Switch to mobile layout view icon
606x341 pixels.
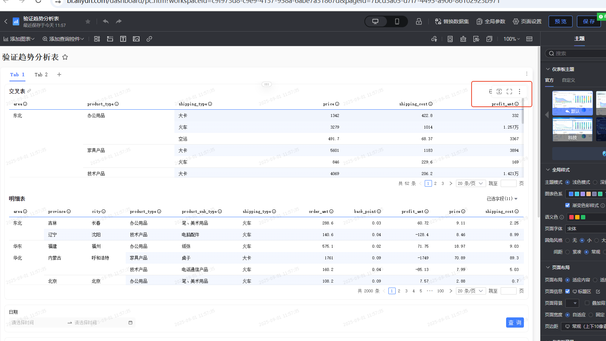tap(397, 21)
